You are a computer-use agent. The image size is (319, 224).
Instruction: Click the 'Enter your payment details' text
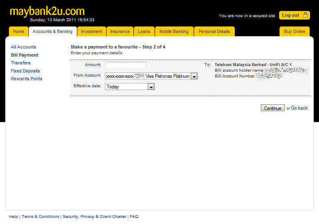pyautogui.click(x=96, y=53)
